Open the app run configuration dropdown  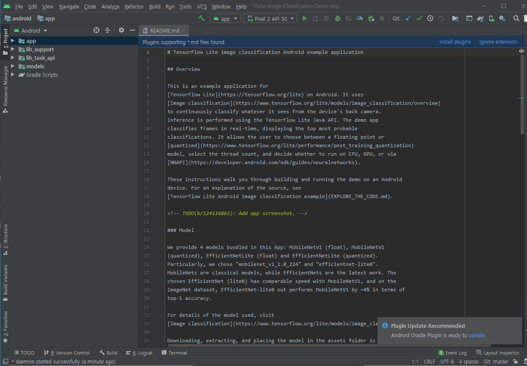225,19
